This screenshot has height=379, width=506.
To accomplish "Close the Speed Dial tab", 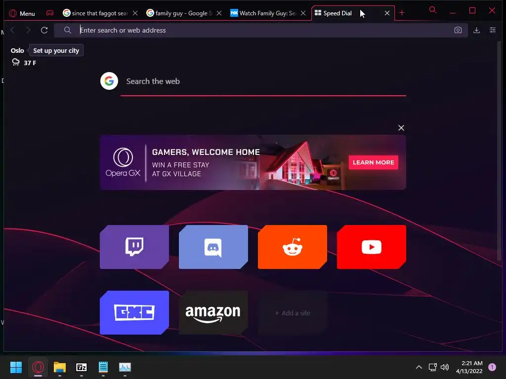I will click(387, 13).
